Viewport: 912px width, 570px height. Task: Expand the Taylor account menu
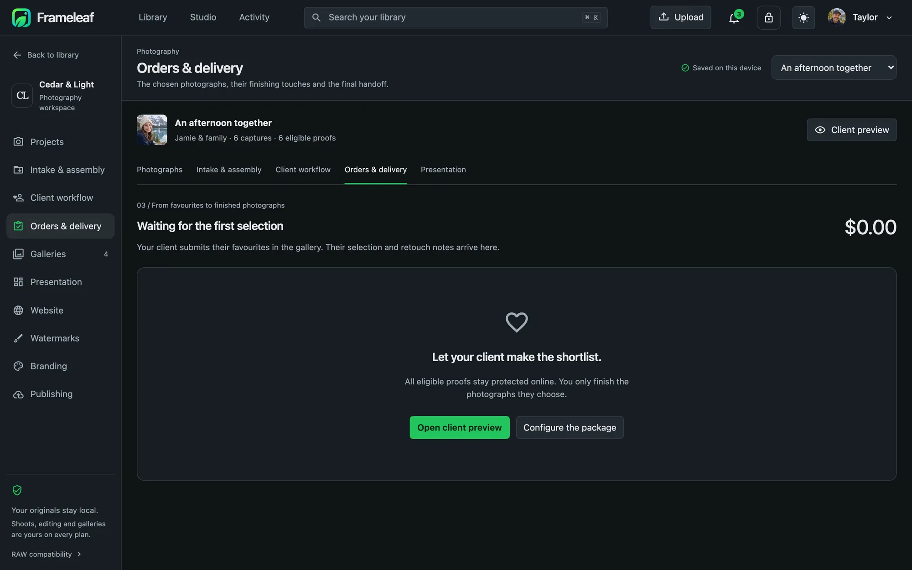click(x=860, y=17)
